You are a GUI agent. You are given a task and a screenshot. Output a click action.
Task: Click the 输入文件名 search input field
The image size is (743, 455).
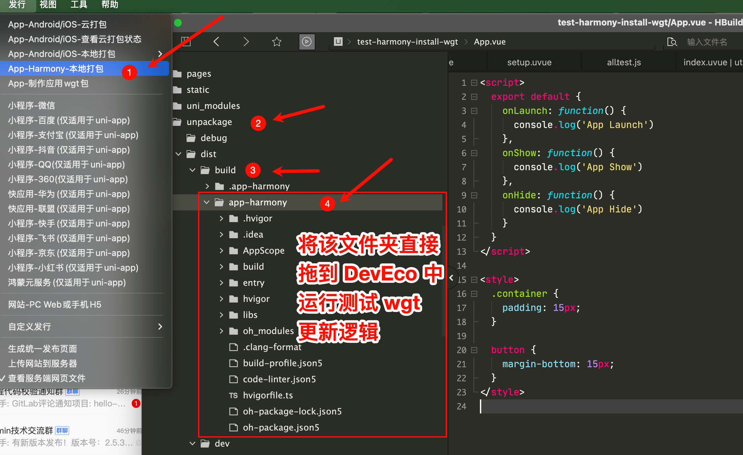point(707,42)
